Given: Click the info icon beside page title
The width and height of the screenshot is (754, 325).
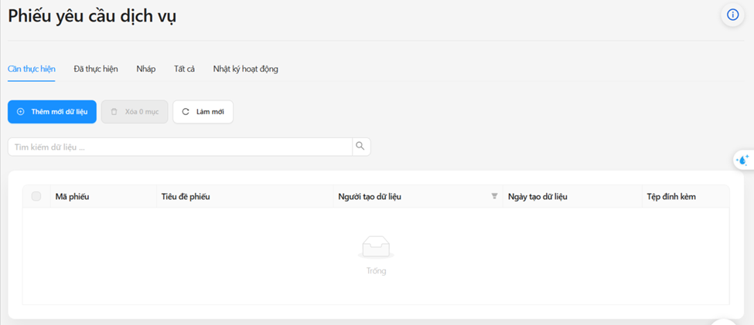Looking at the screenshot, I should [732, 15].
